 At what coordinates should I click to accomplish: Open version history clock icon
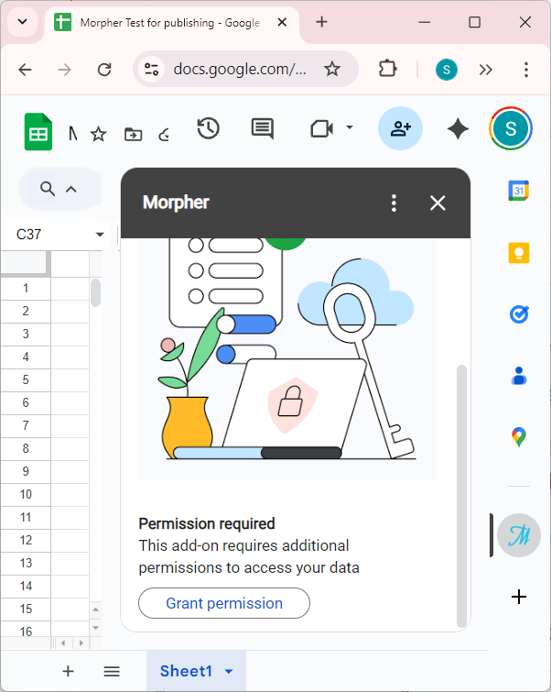click(x=208, y=128)
